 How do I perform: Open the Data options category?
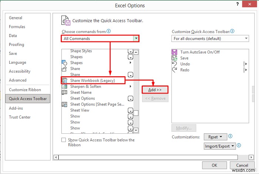[13, 36]
